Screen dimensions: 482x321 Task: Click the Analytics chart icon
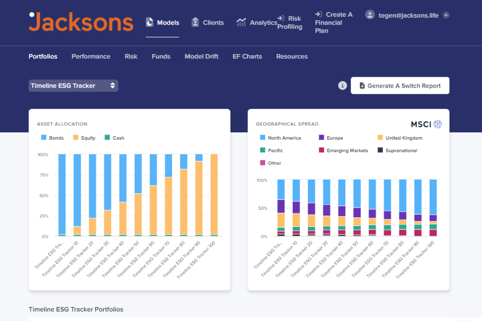(x=241, y=22)
